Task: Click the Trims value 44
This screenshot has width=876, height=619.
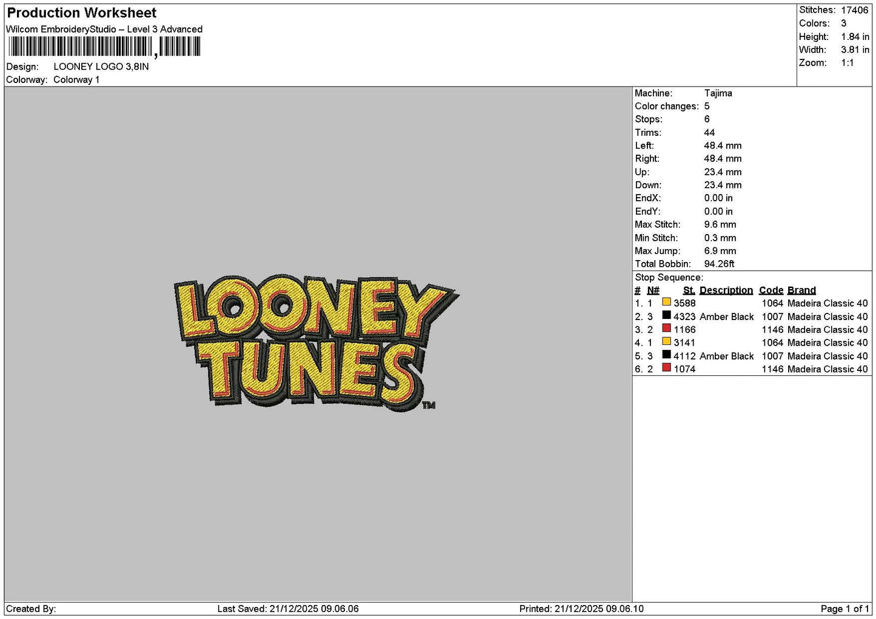Action: tap(710, 133)
